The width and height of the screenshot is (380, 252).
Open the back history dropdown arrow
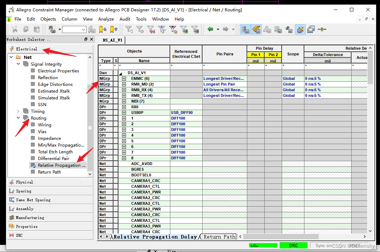218,29
